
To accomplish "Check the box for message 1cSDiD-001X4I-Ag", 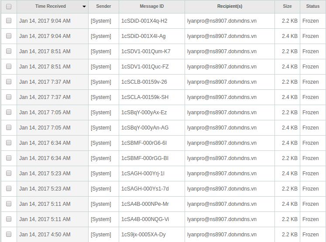I will pos(9,36).
